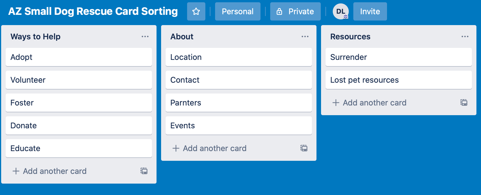Open Ways to Help list actions menu

pyautogui.click(x=145, y=36)
